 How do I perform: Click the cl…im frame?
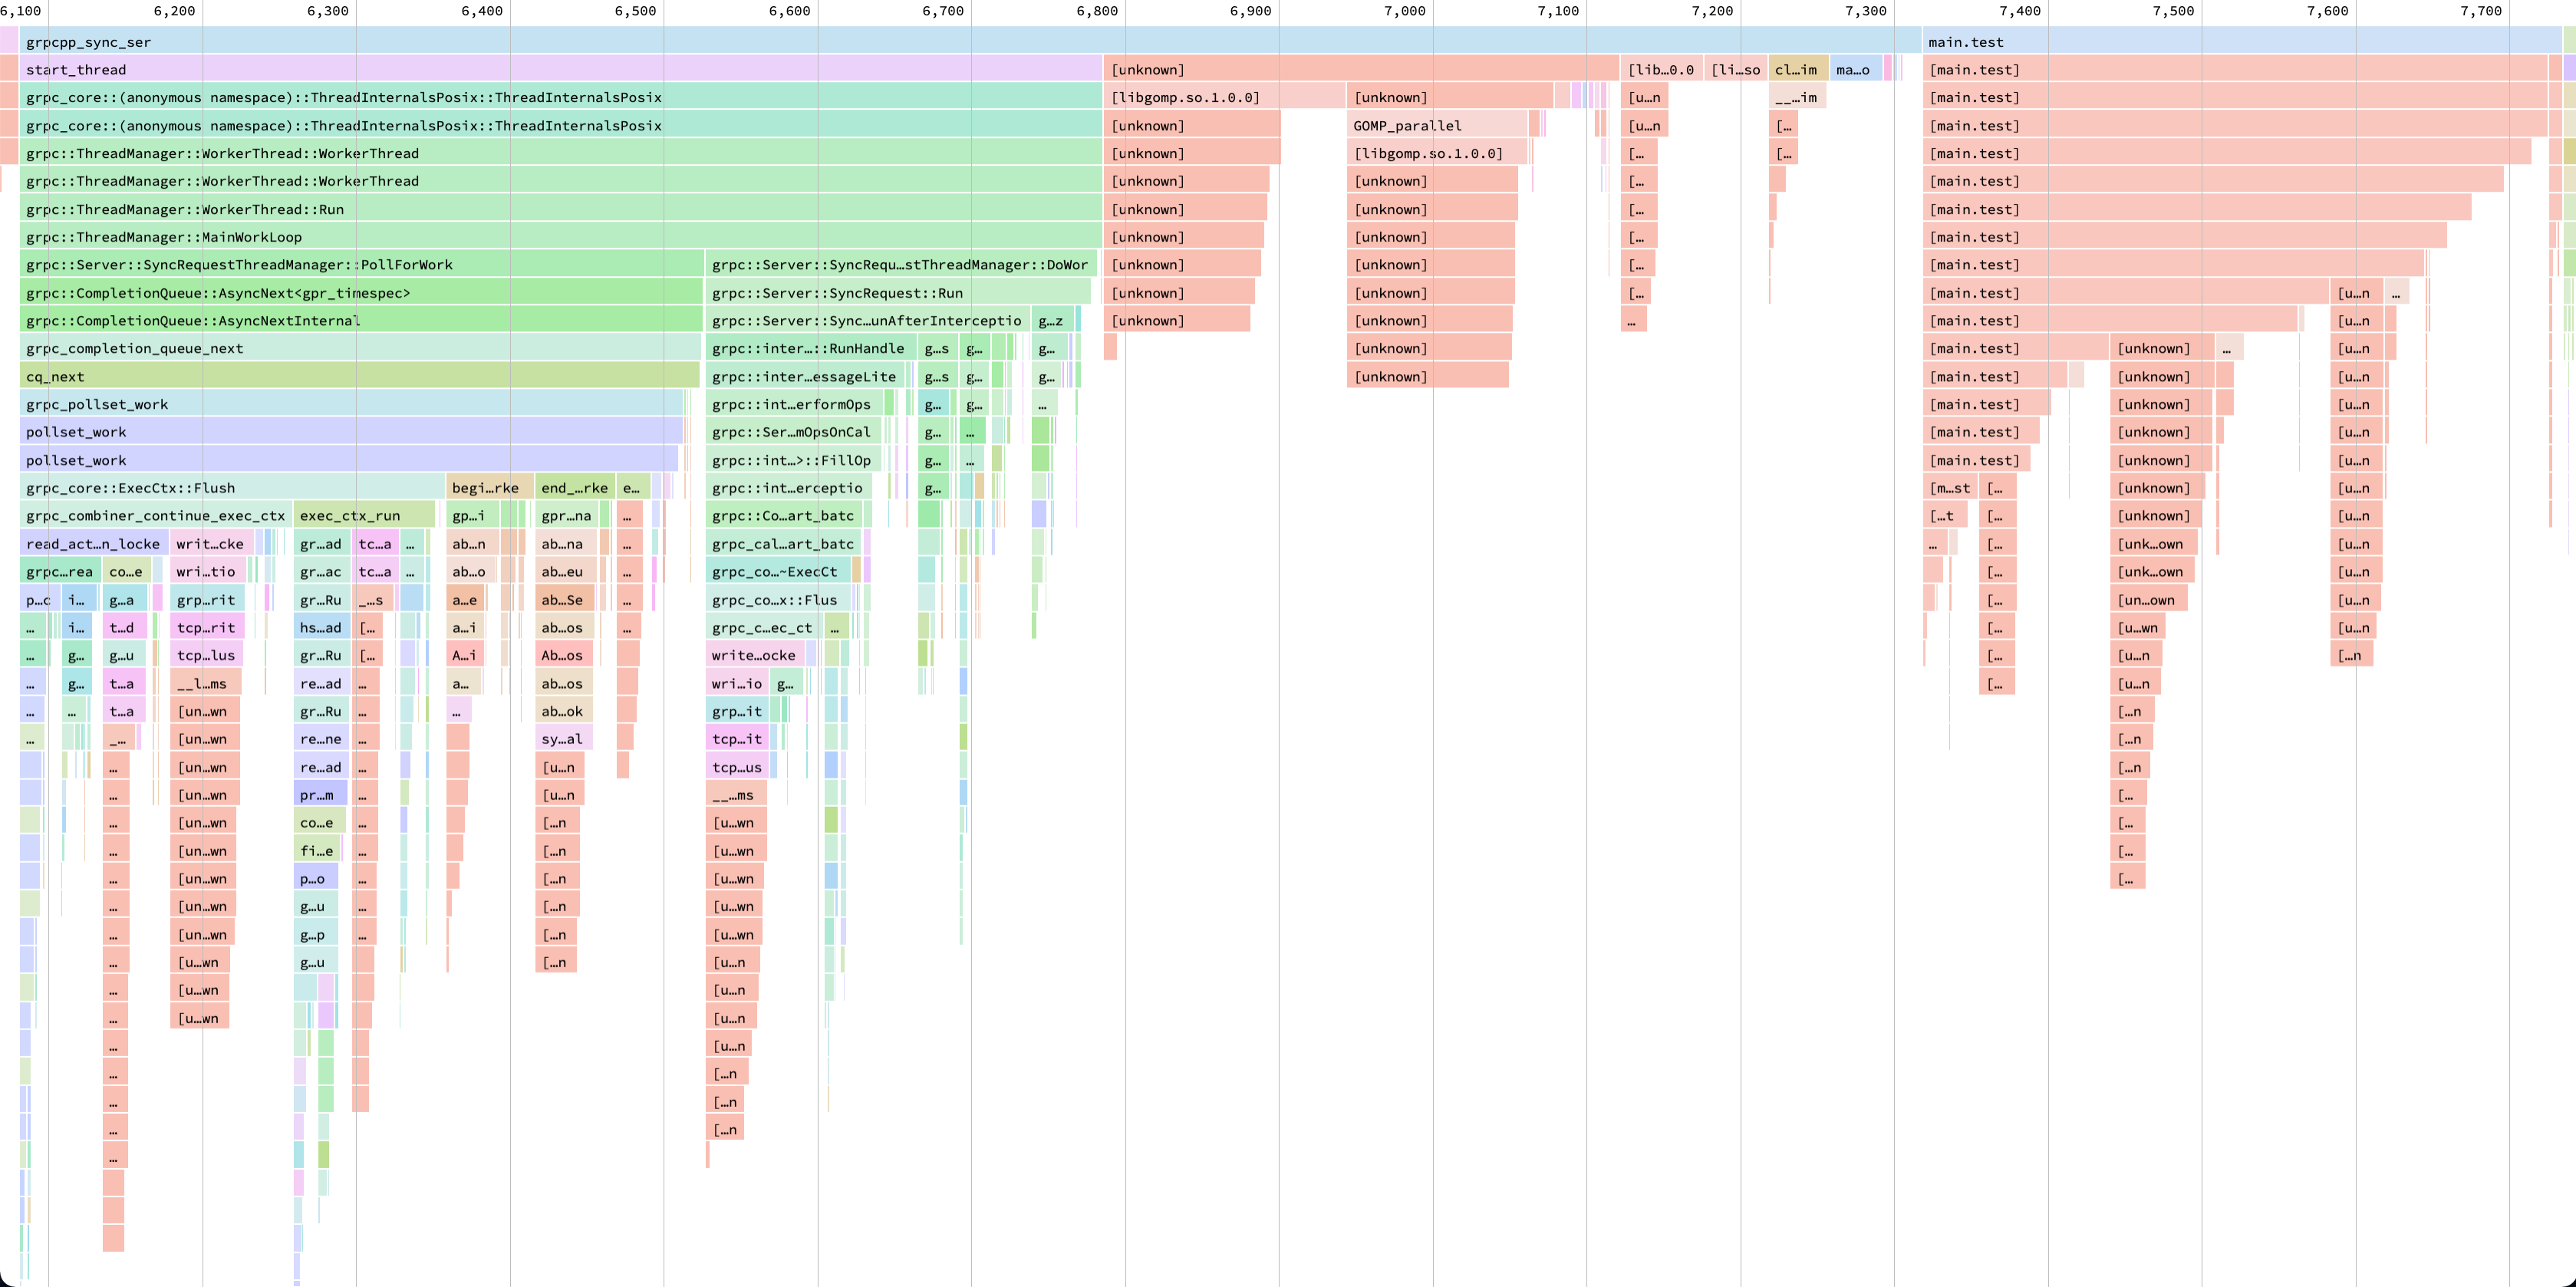pos(1797,70)
